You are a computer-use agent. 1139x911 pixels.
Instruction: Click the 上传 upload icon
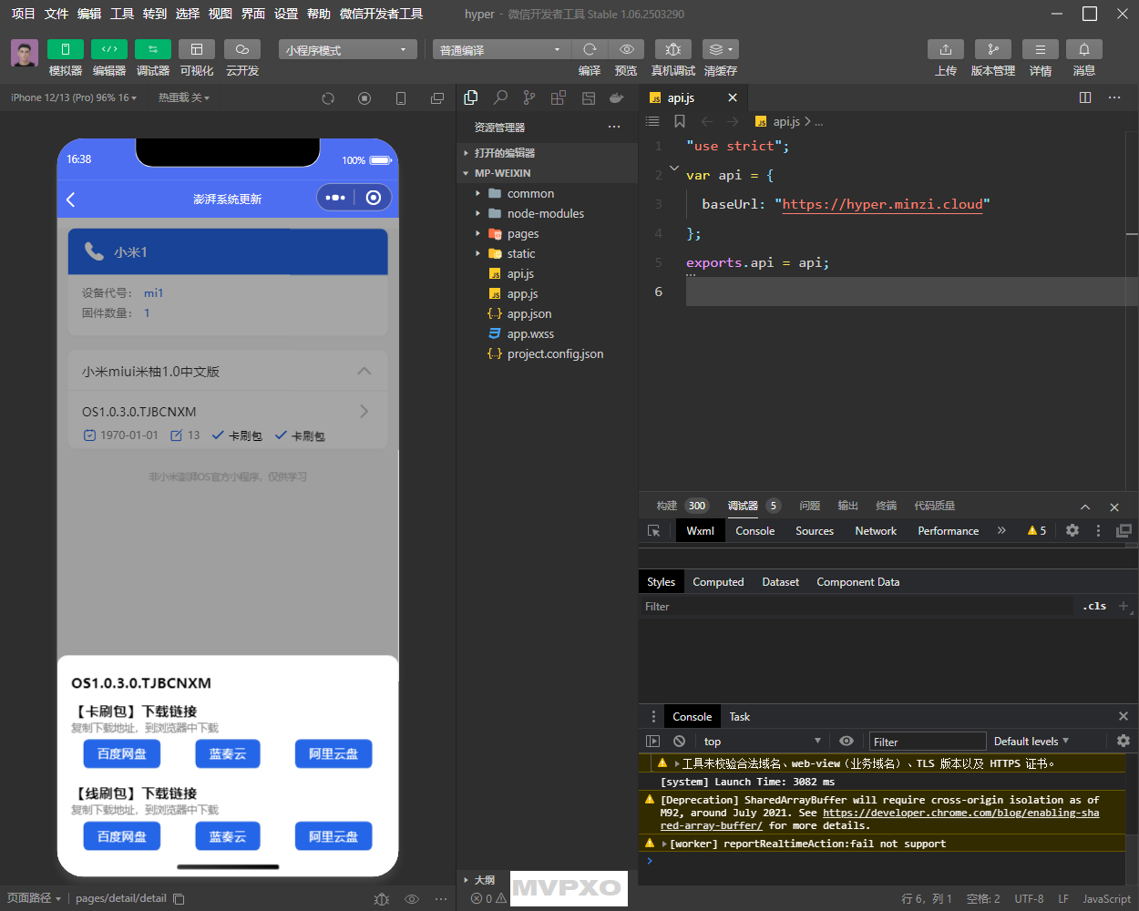946,49
